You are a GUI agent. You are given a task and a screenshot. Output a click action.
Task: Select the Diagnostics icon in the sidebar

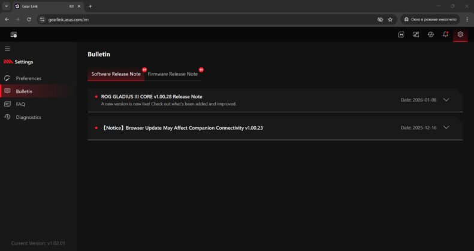(x=7, y=117)
